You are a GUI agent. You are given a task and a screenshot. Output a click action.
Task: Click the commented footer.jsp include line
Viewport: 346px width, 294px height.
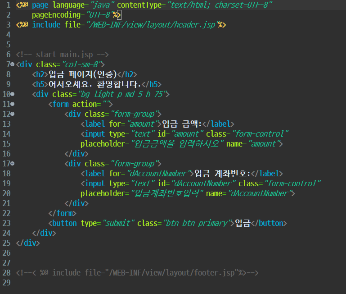point(137,273)
